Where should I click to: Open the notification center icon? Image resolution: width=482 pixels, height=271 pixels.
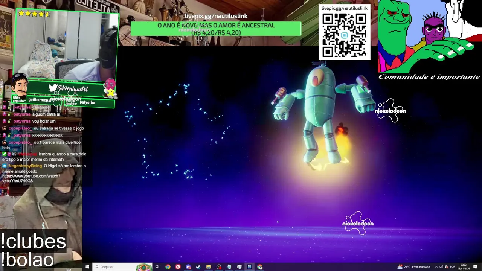476,267
